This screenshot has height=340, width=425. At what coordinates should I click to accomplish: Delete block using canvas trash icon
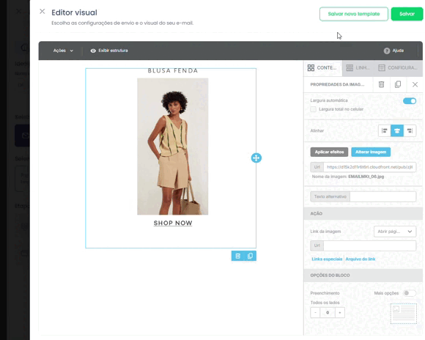(x=237, y=256)
